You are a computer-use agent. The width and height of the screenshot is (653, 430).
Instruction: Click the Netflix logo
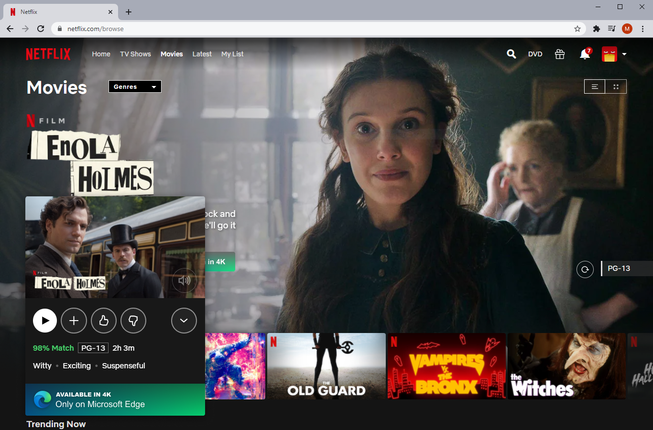click(x=48, y=54)
